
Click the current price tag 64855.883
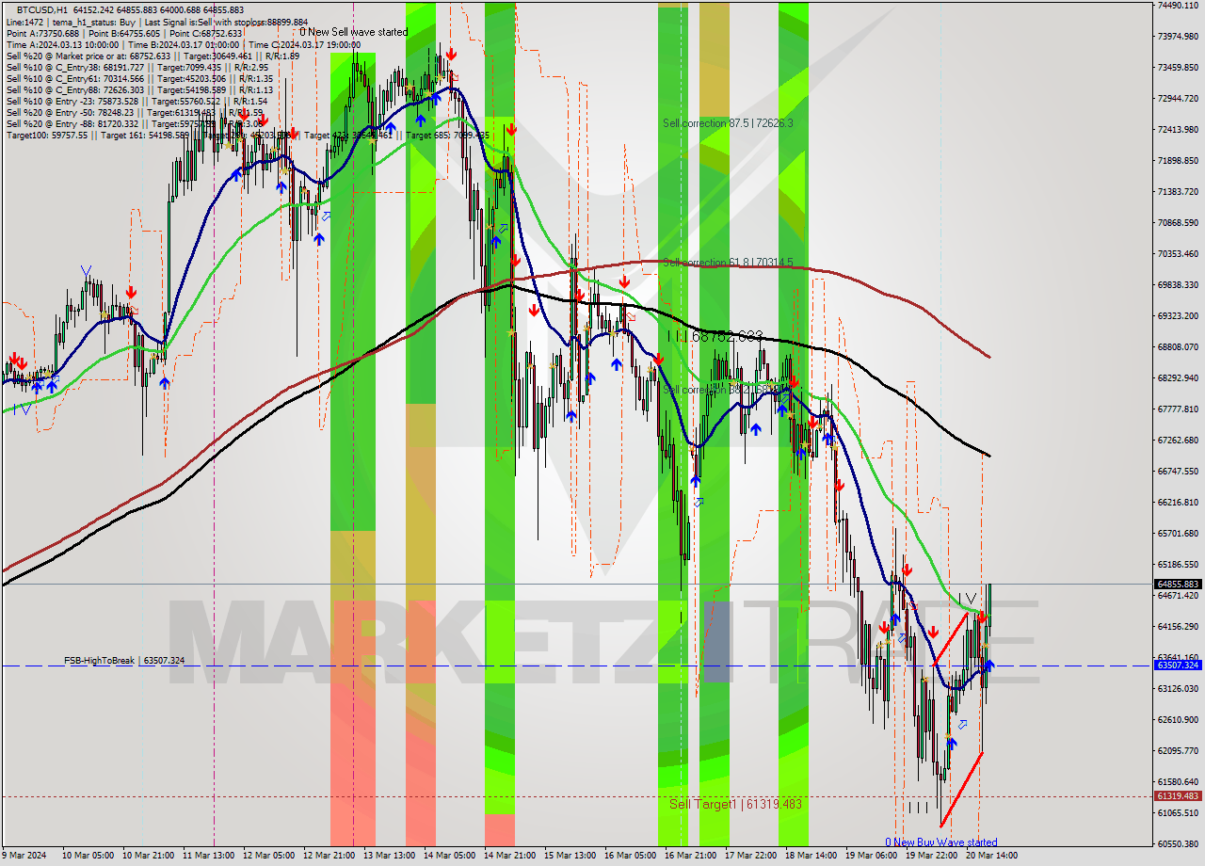pos(1177,584)
